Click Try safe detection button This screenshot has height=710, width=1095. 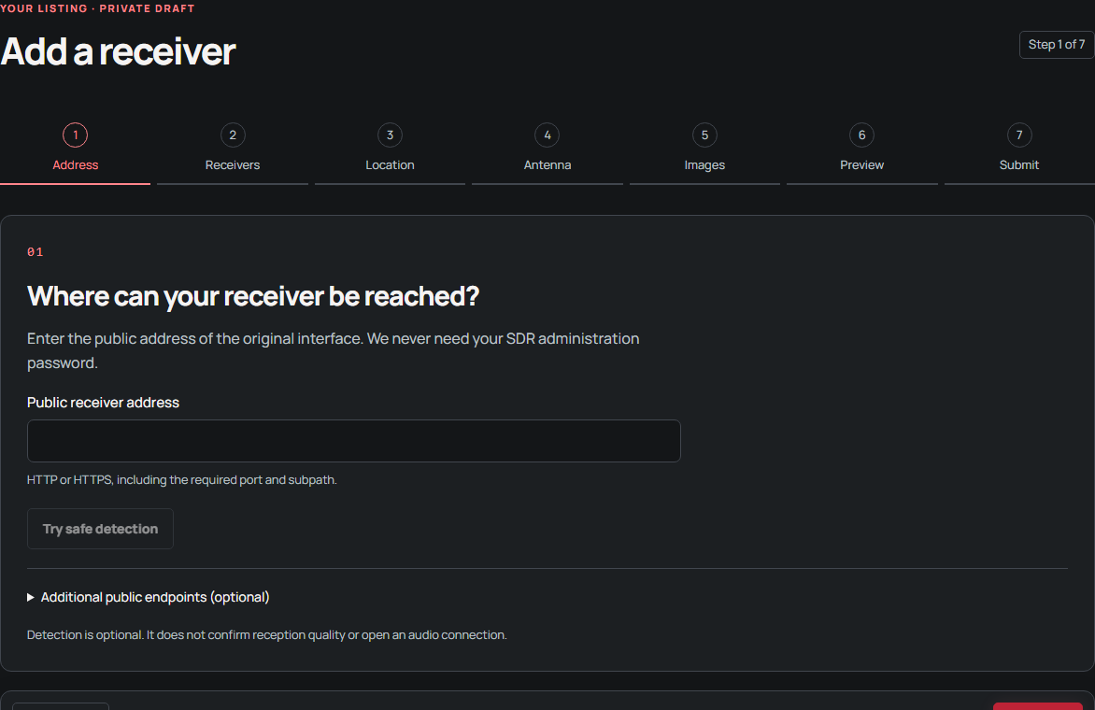coord(100,529)
